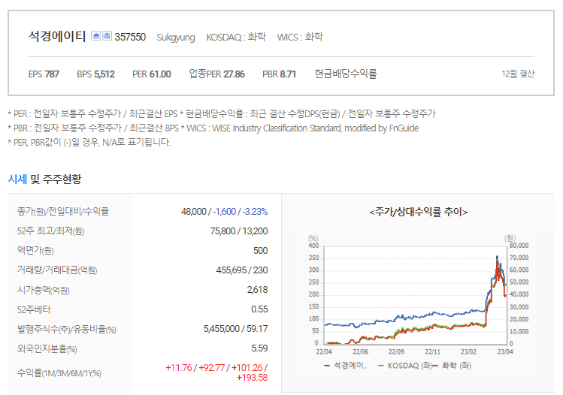Select the 1Y return value +193.58
Image resolution: width=563 pixels, height=395 pixels.
(x=252, y=378)
